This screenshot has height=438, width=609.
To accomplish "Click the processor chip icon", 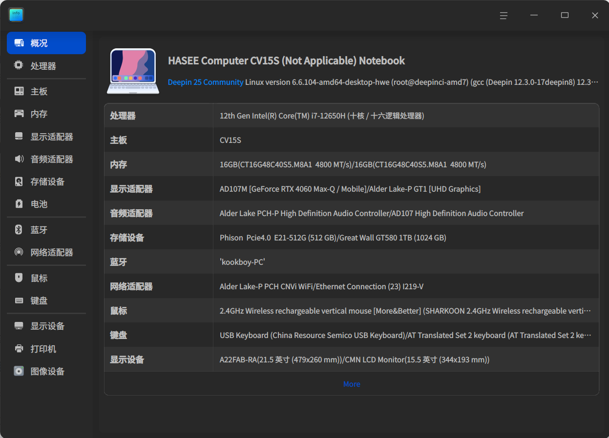I will click(19, 65).
